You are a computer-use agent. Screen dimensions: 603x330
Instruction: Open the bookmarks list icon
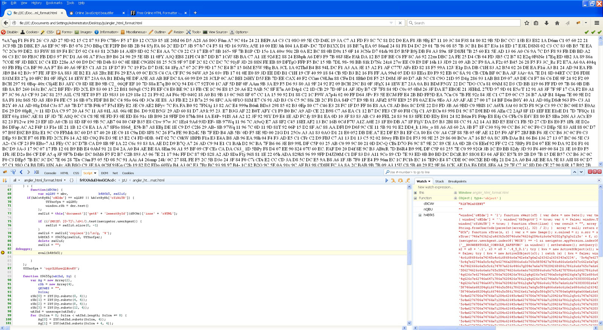[536, 23]
